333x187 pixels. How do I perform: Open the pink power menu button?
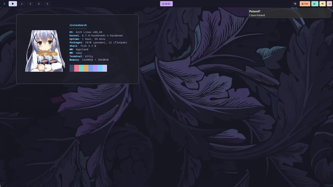pyautogui.click(x=329, y=4)
